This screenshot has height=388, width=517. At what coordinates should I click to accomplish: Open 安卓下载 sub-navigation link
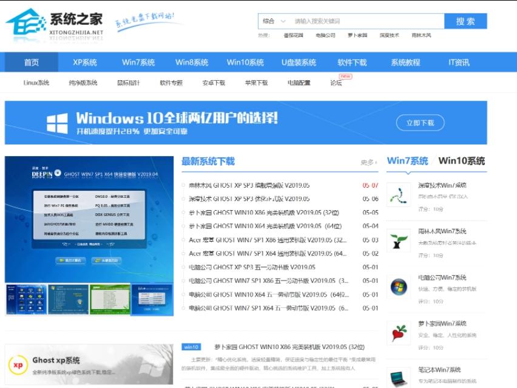(x=214, y=83)
